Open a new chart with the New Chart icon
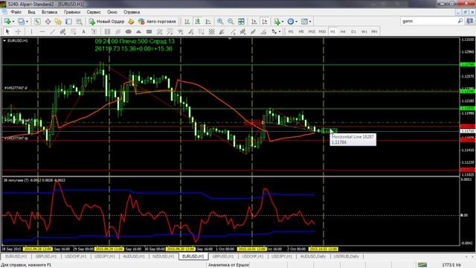The height and width of the screenshot is (268, 476). point(7,22)
